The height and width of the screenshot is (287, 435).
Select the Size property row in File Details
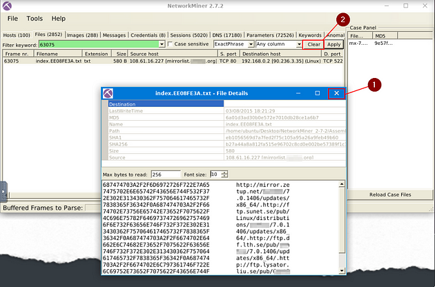coord(226,150)
